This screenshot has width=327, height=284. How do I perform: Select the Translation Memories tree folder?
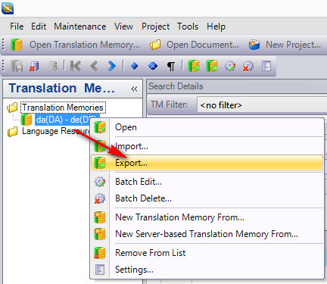(63, 108)
